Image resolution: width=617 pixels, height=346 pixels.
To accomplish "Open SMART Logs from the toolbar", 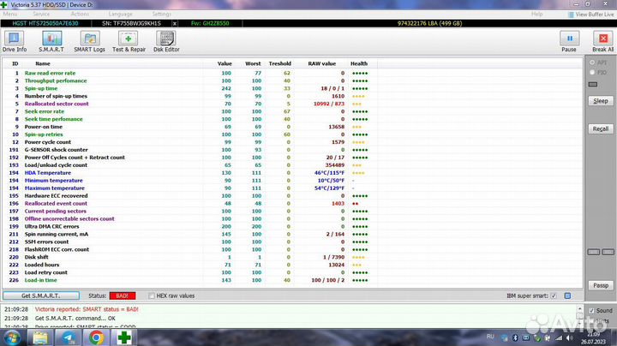I will 89,42.
